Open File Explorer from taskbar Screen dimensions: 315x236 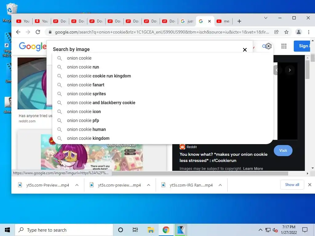[151, 230]
